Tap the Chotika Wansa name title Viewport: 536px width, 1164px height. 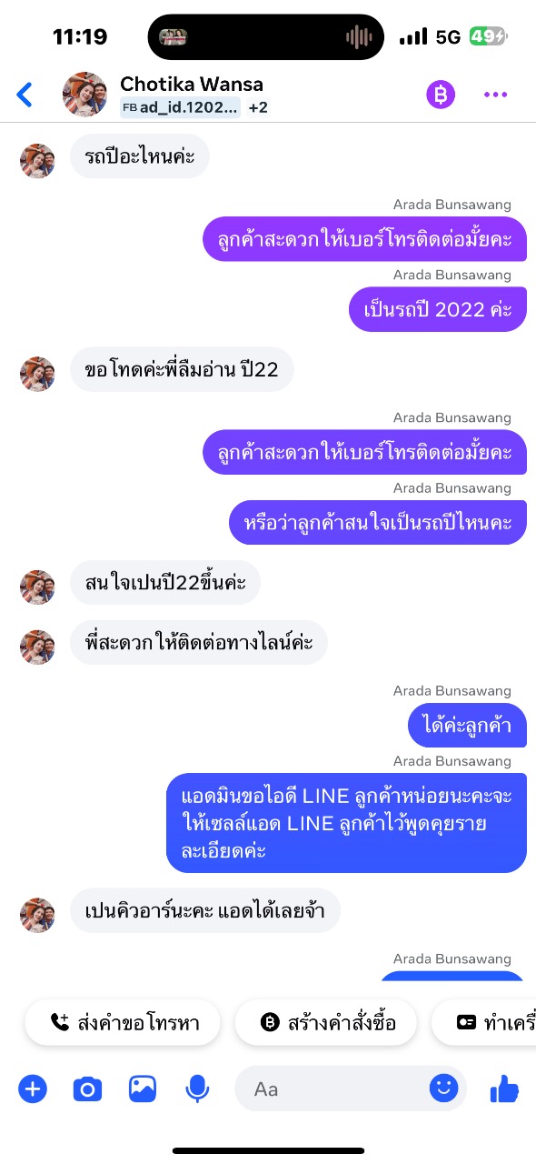(x=192, y=84)
